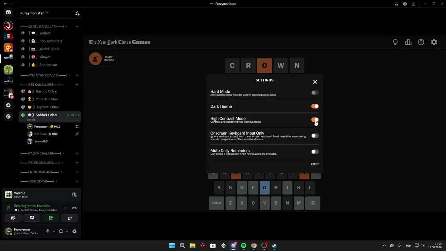Create channel in GENEL KANALLARI category
This screenshot has height=251, width=446.
[77, 26]
